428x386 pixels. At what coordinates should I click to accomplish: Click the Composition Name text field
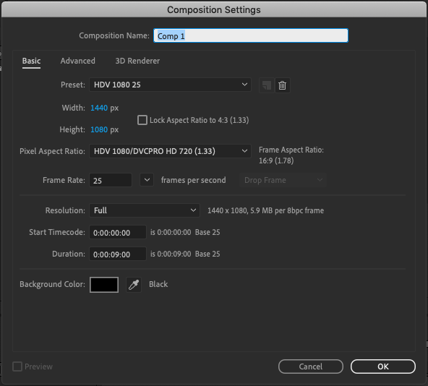pyautogui.click(x=251, y=35)
